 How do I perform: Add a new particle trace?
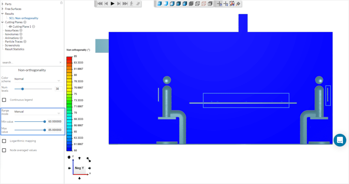pos(25,42)
